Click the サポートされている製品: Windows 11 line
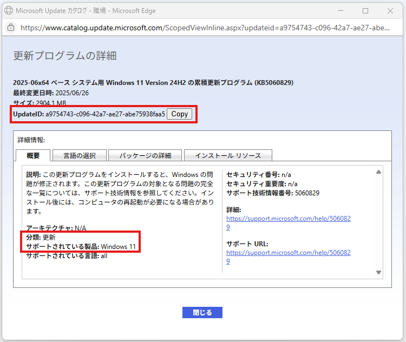Image resolution: width=406 pixels, height=342 pixels. point(81,246)
